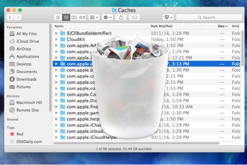Click the vertical scrollbar of file list
This screenshot has height=165, width=247.
243,48
